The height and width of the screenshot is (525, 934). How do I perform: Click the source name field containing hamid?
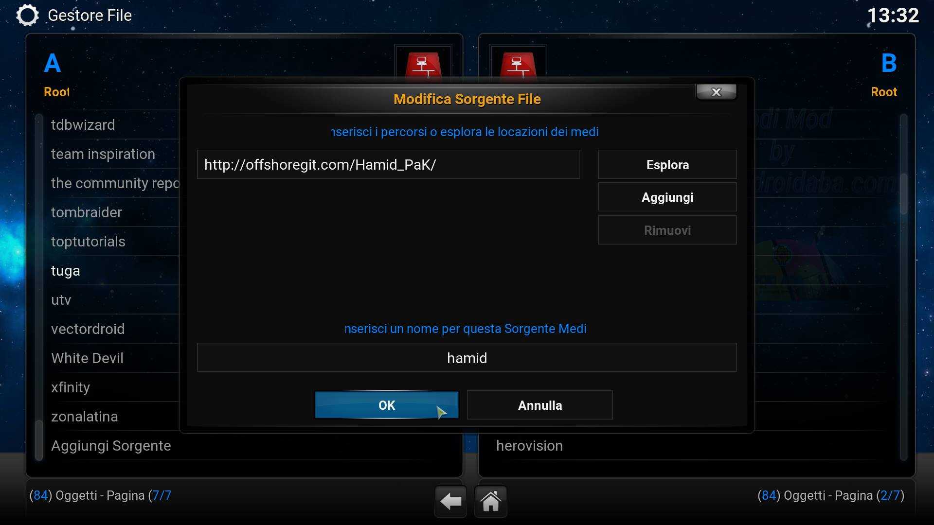[467, 358]
